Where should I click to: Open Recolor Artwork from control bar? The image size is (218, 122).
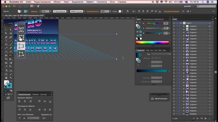(x=127, y=11)
